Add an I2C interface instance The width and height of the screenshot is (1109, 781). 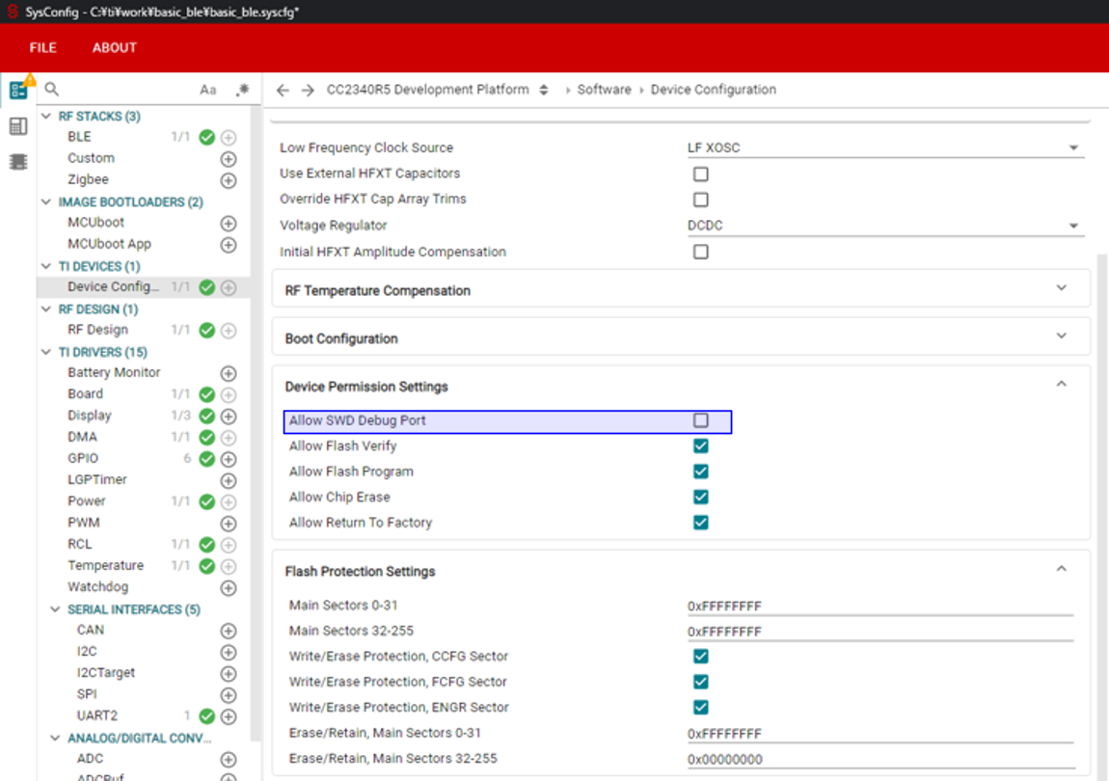(x=229, y=652)
